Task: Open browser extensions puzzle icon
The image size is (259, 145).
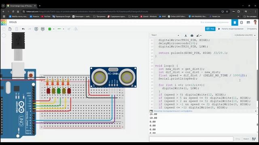Action: pyautogui.click(x=238, y=12)
